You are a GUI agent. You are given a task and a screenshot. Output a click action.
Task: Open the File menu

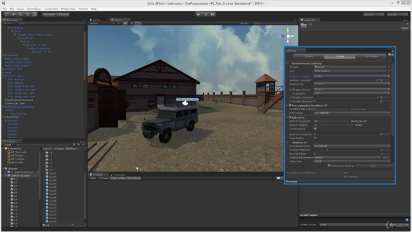(5, 8)
